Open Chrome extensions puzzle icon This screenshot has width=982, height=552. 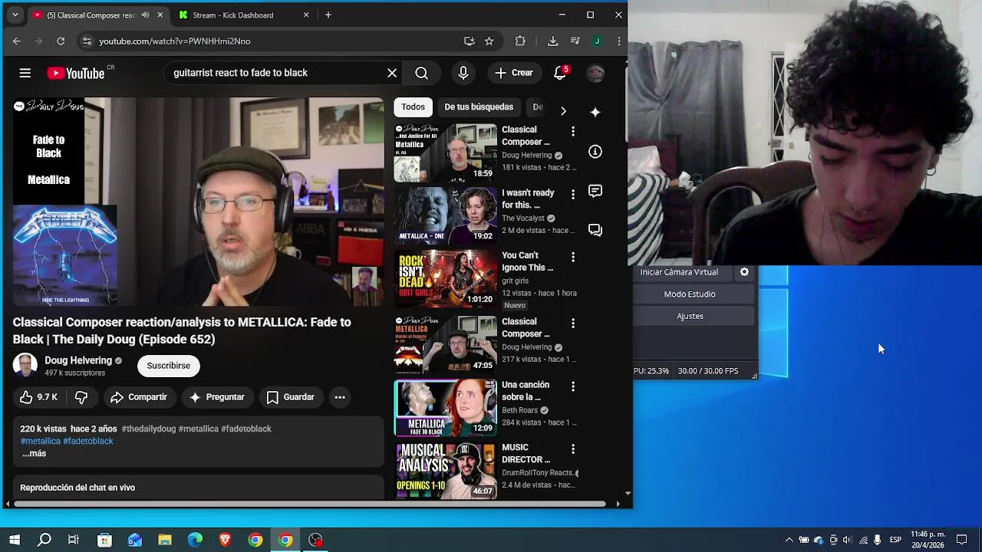pos(520,41)
